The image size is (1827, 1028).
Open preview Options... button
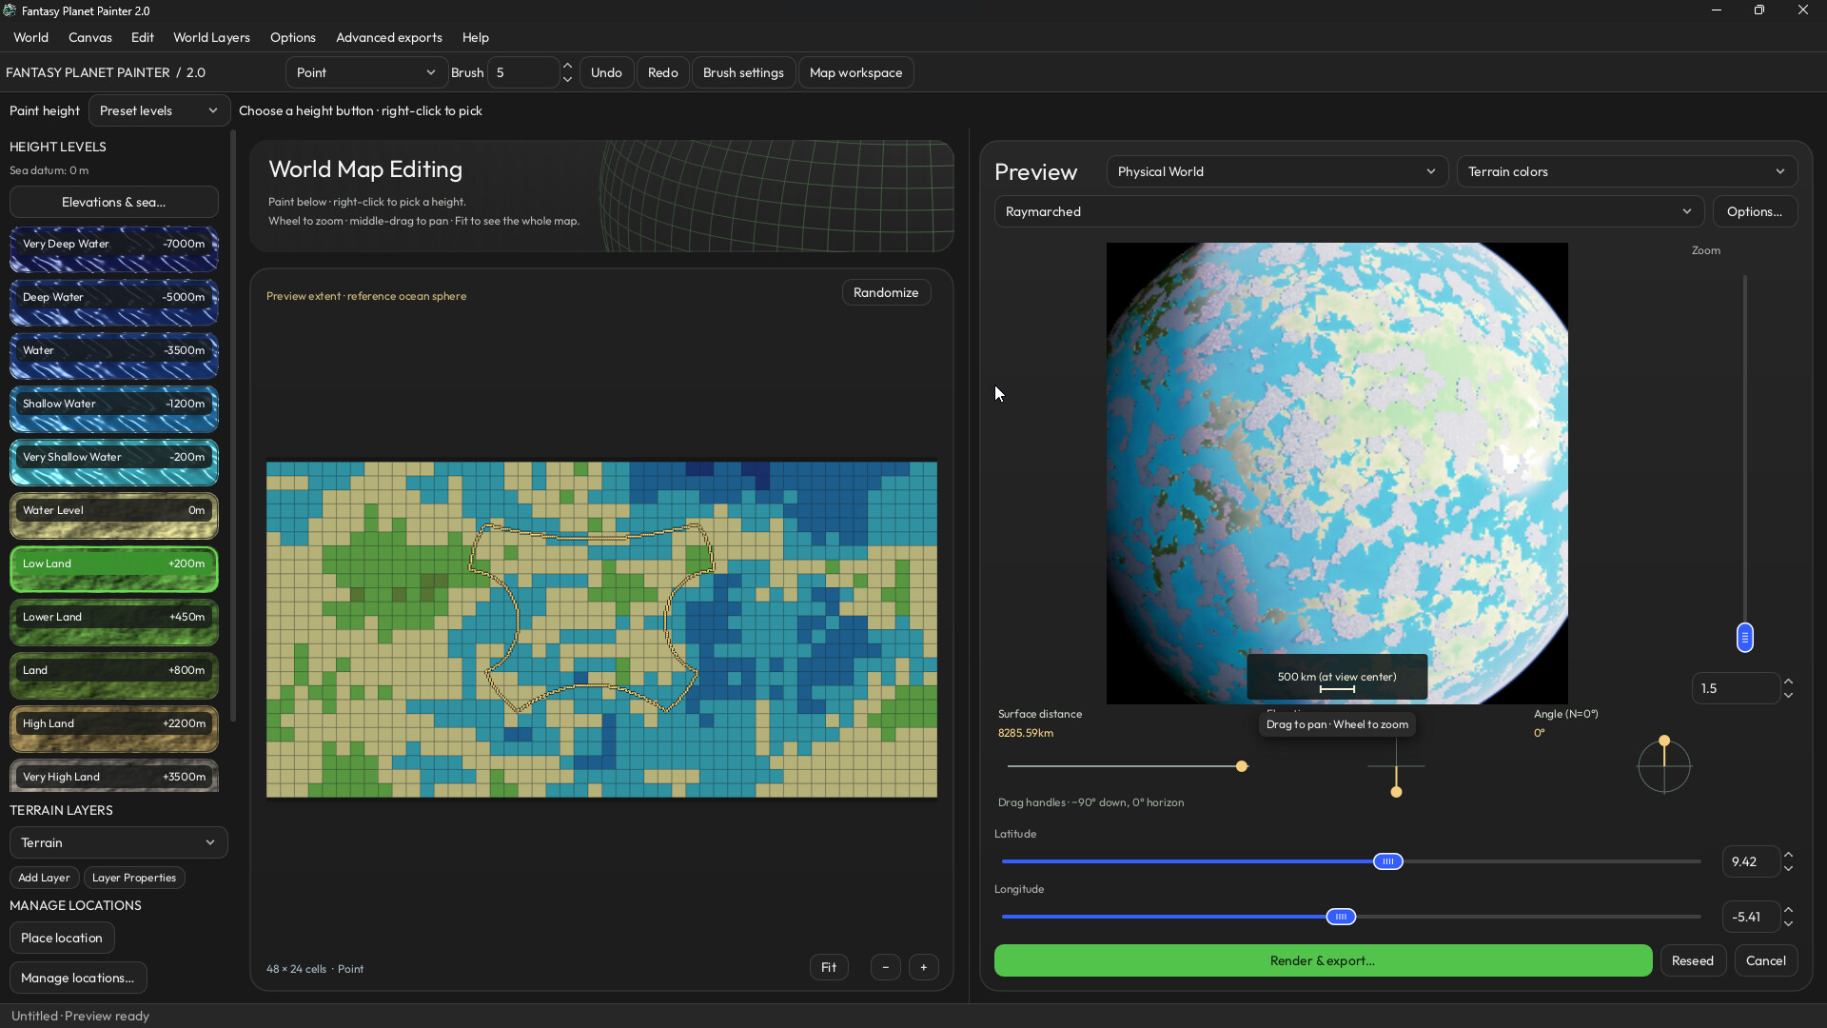pyautogui.click(x=1755, y=211)
